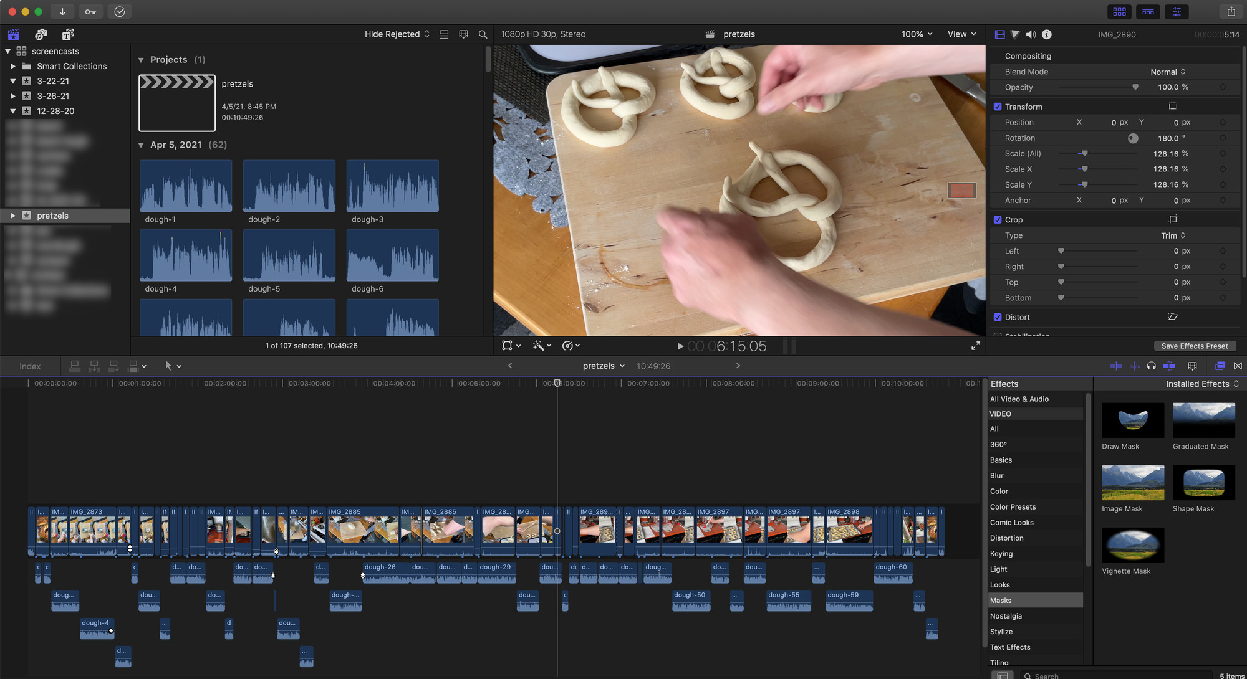Toggle the Distort checkbox
This screenshot has height=679, width=1247.
[998, 317]
